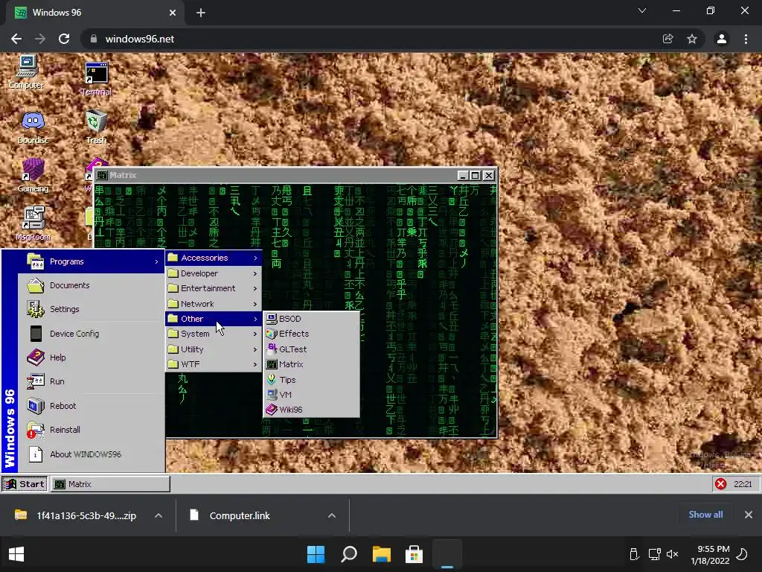
Task: Open Help in the Start menu
Action: [x=92, y=357]
